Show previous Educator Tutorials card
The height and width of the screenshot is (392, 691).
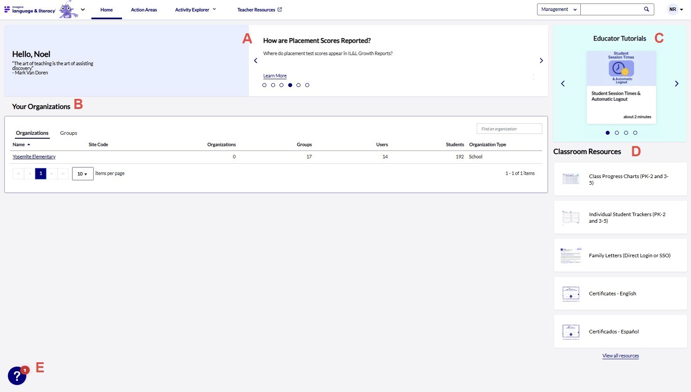coord(563,84)
